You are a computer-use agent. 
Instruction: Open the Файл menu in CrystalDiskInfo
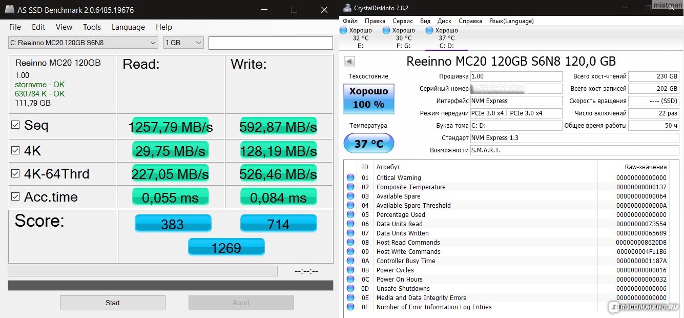350,21
